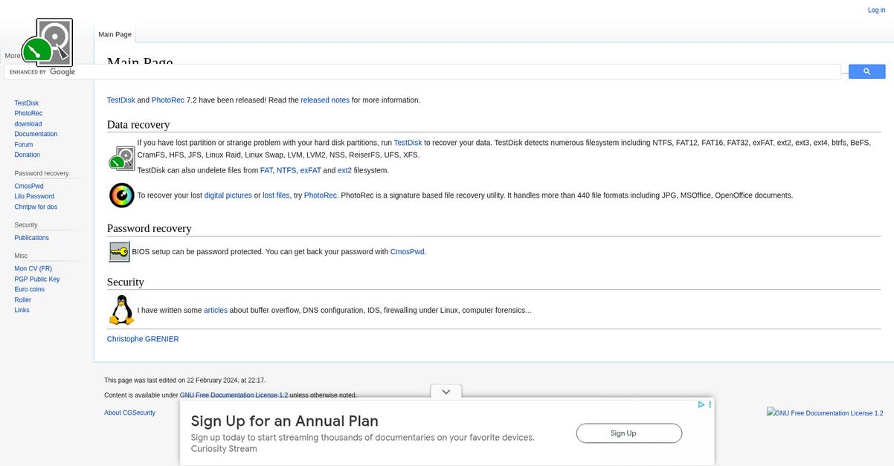
Task: Open Publications in the sidebar
Action: point(31,238)
